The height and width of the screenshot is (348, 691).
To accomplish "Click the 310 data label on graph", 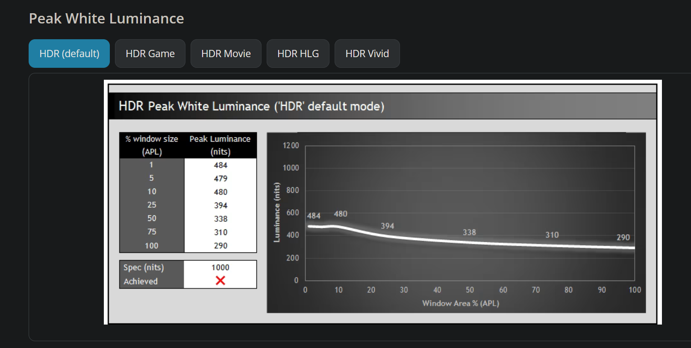I will pos(552,235).
